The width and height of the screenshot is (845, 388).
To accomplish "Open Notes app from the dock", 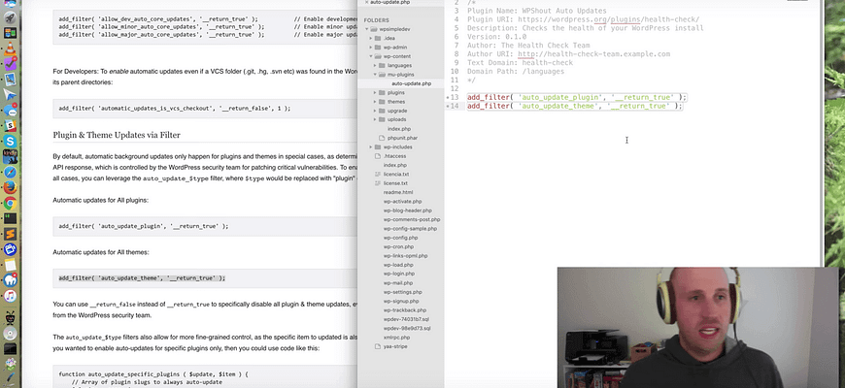I will (11, 265).
